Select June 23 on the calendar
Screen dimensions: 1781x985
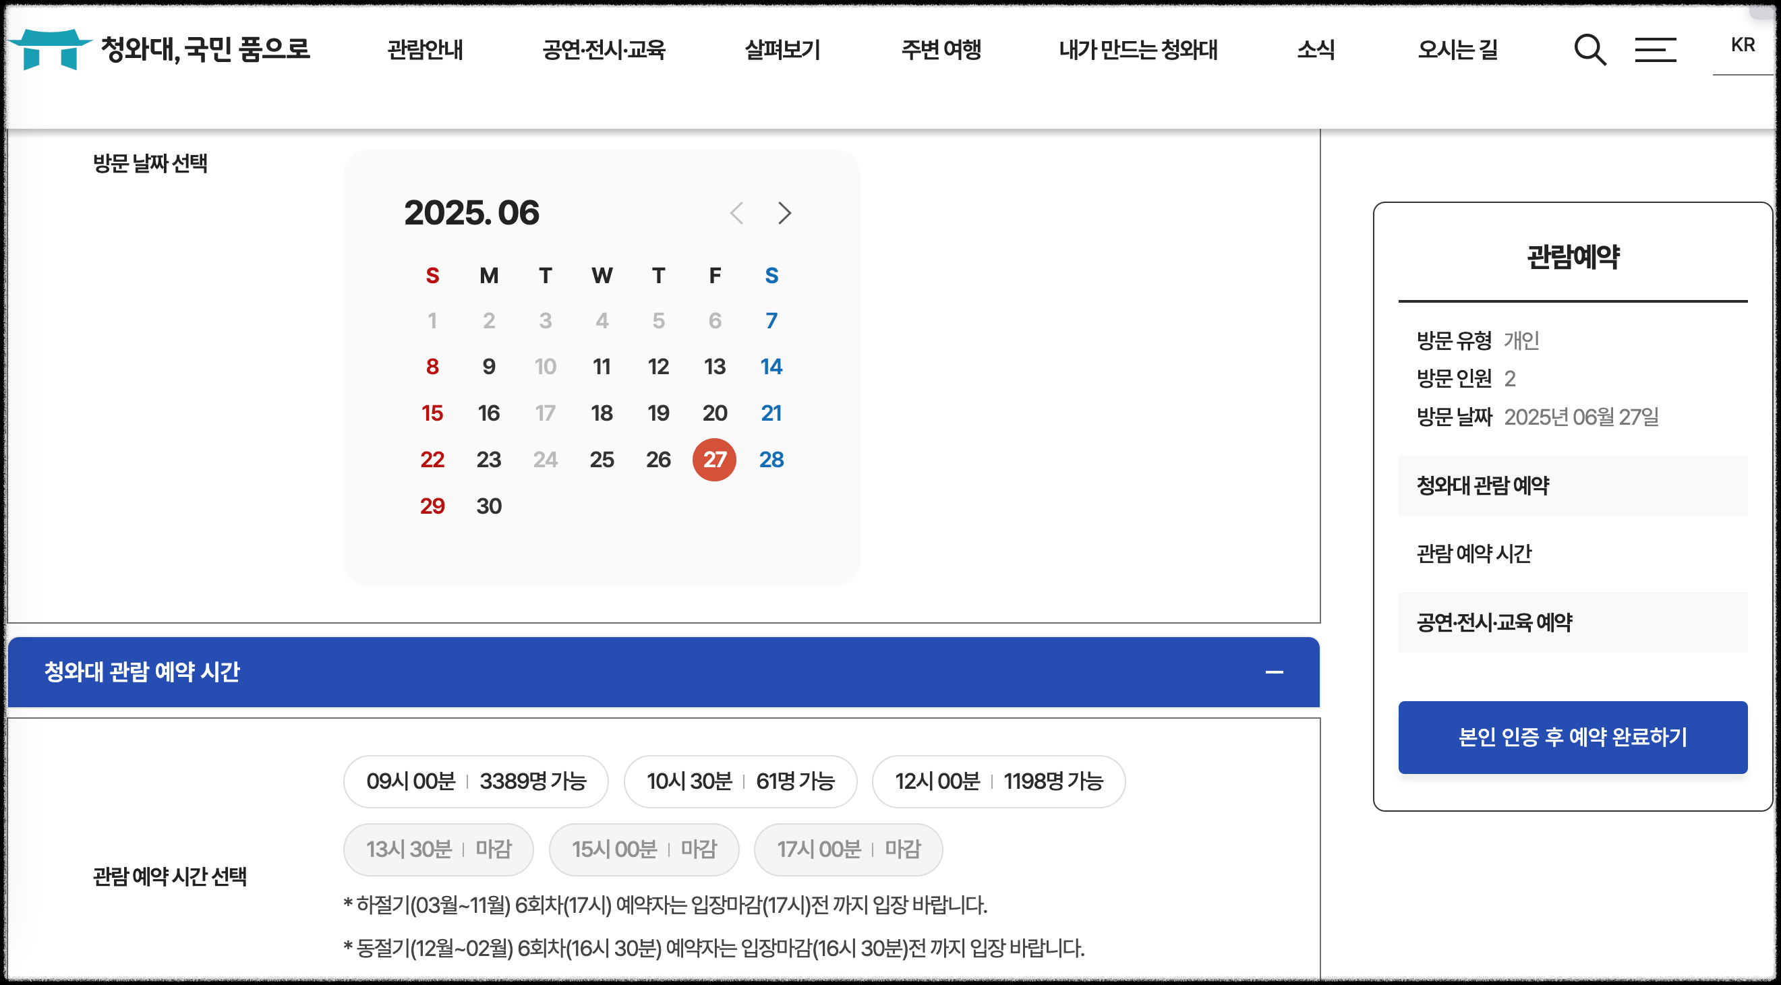tap(489, 460)
